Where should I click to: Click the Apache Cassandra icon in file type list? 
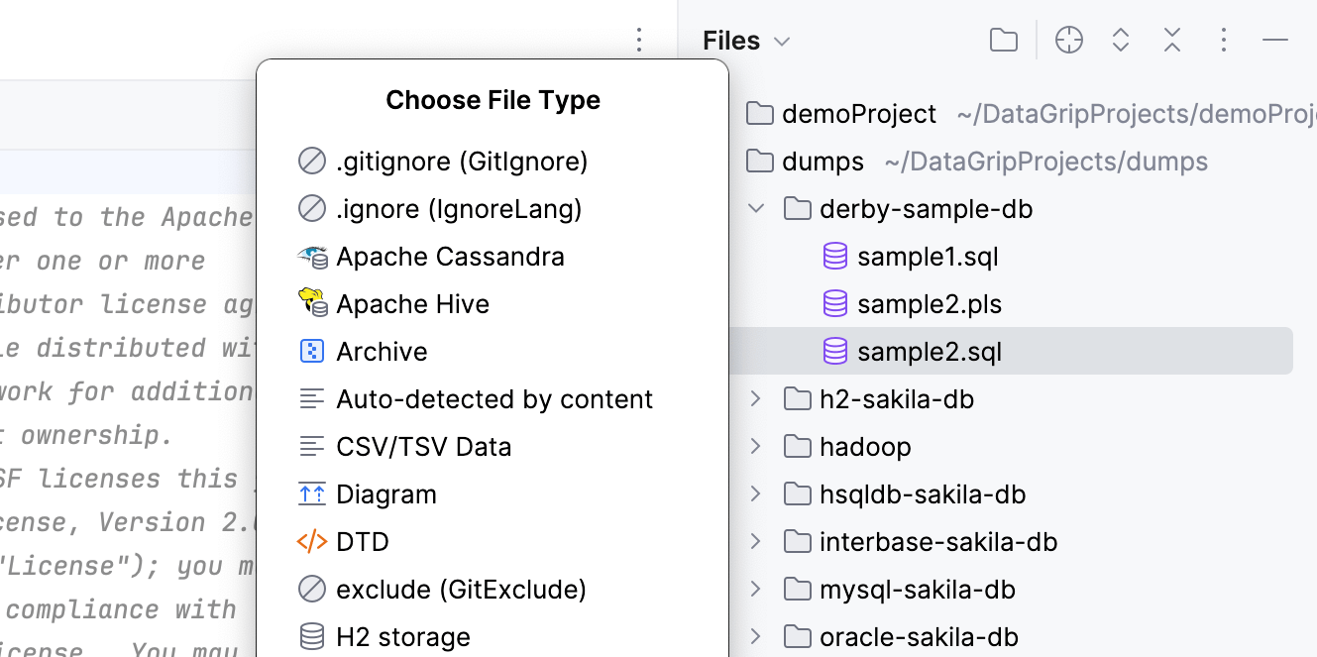pyautogui.click(x=313, y=256)
